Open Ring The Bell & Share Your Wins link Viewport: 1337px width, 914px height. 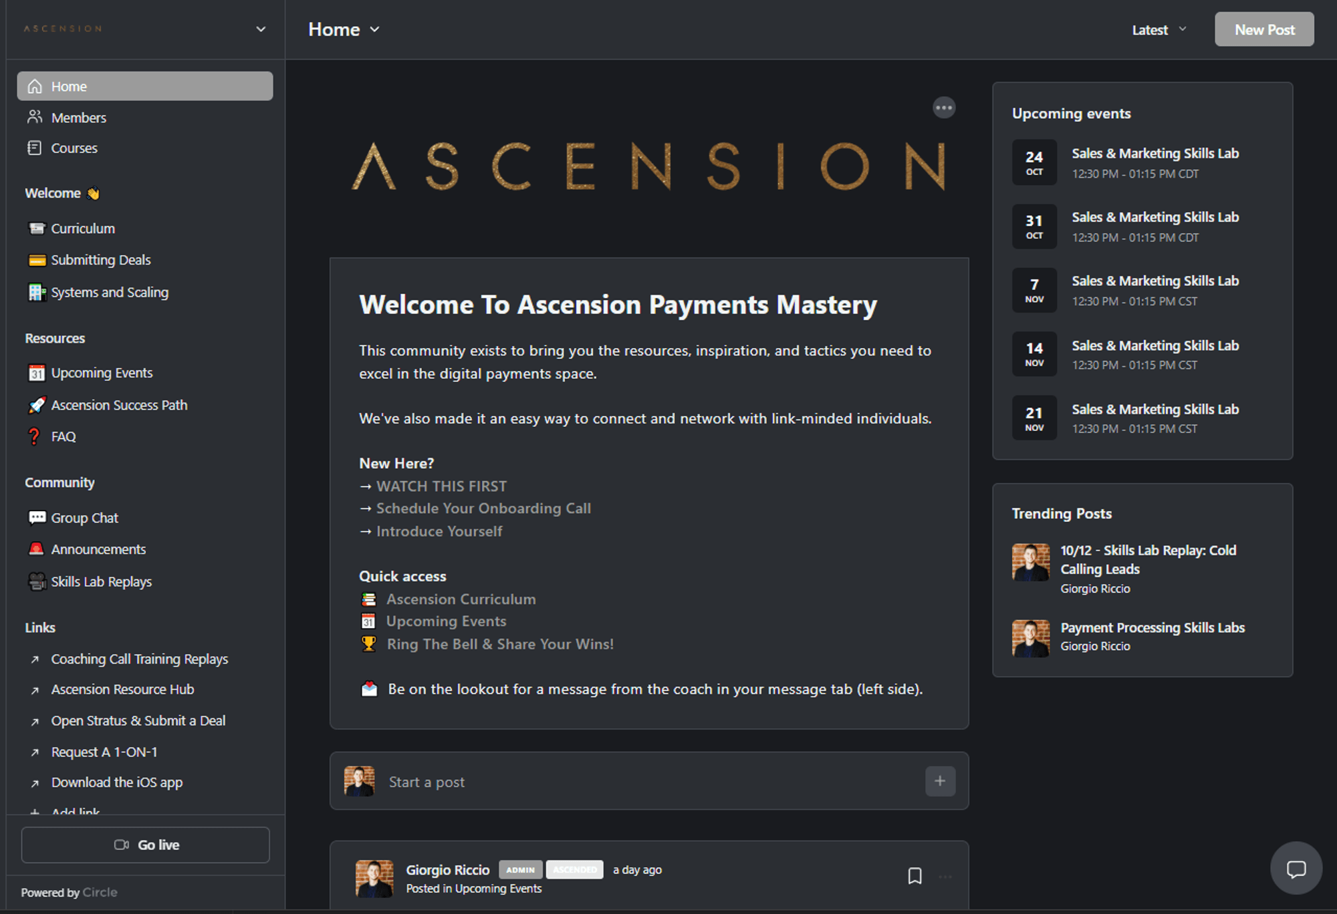(x=500, y=644)
